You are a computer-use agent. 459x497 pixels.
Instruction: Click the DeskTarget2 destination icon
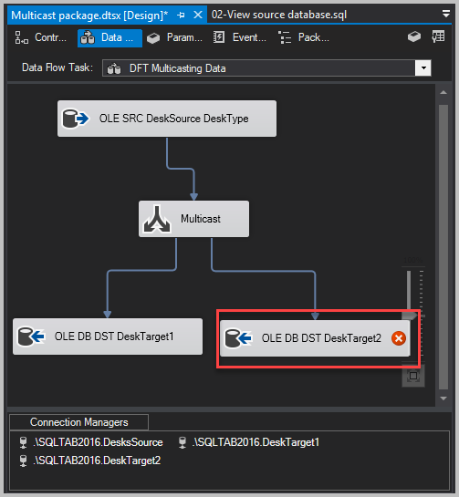[238, 338]
